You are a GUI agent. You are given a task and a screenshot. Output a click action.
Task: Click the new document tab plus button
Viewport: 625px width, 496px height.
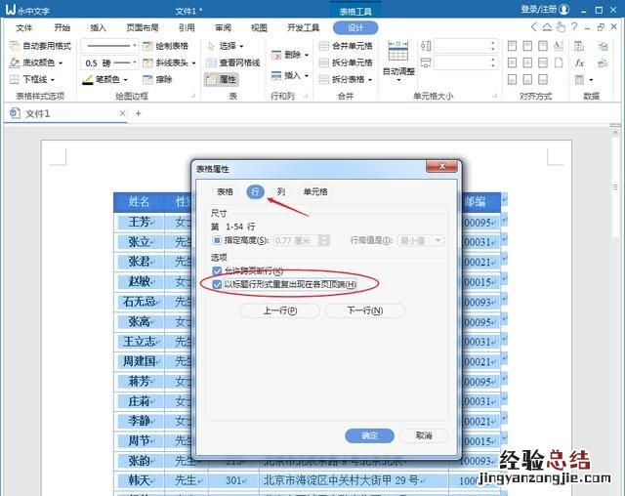(x=139, y=113)
